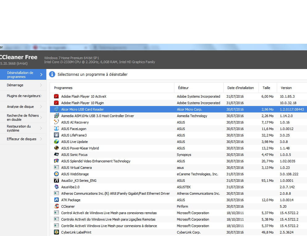Click the version value '10.1.85.3'

[x=287, y=96]
